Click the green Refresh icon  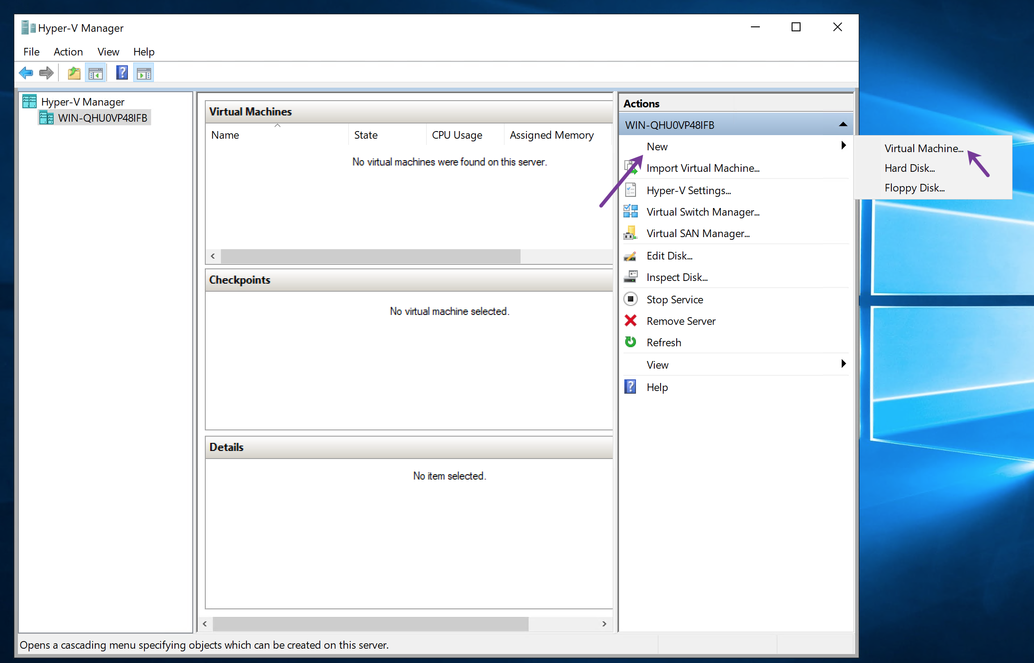[x=631, y=342]
